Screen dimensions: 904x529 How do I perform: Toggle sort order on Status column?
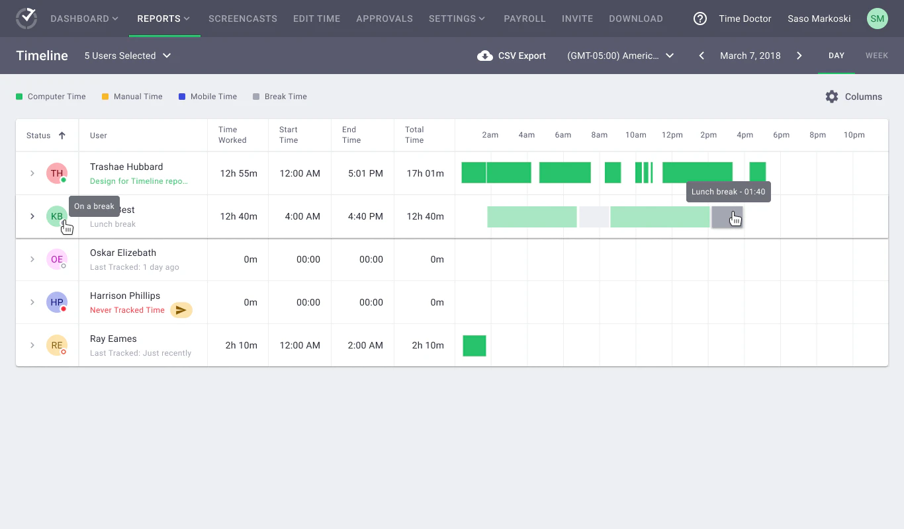[63, 135]
